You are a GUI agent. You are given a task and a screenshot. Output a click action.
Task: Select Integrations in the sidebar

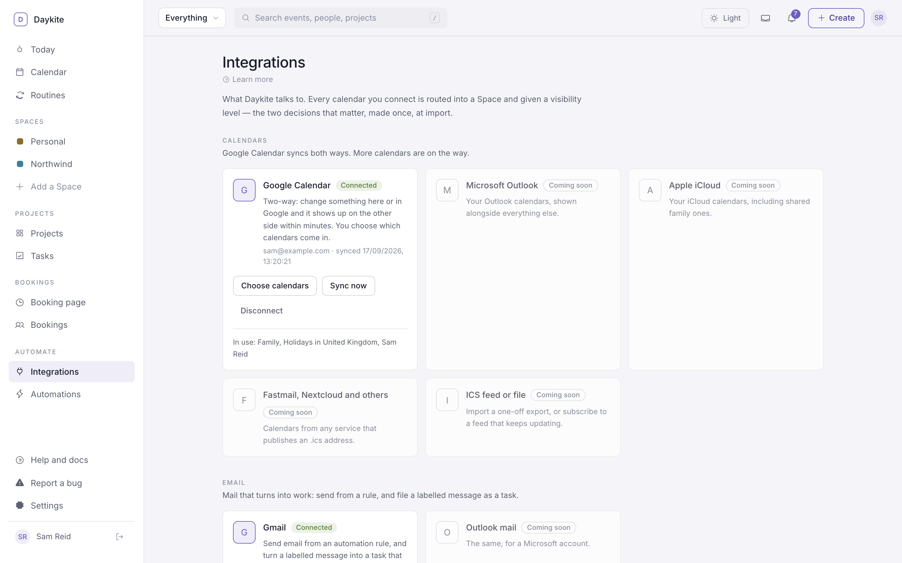coord(71,372)
